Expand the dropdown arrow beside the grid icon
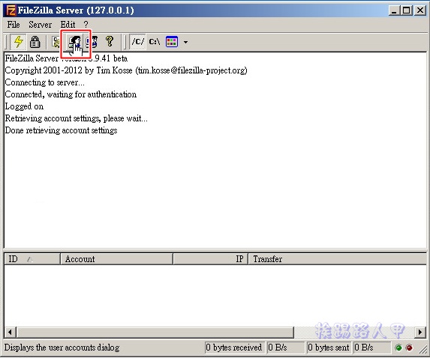This screenshot has width=430, height=358. pos(185,42)
